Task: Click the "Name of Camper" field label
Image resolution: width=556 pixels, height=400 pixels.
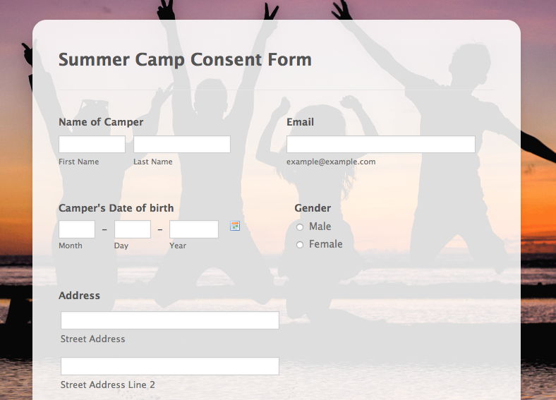Action: point(101,122)
